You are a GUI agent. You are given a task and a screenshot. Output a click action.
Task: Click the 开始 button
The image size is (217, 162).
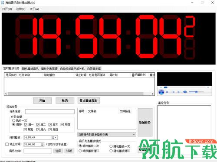42,100
